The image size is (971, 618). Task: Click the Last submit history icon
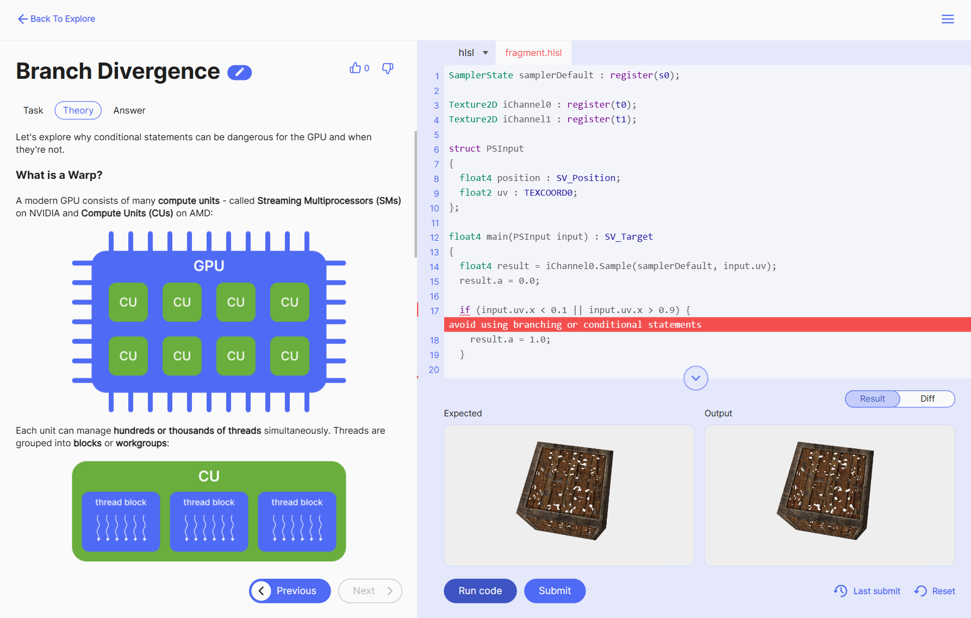[x=840, y=591]
